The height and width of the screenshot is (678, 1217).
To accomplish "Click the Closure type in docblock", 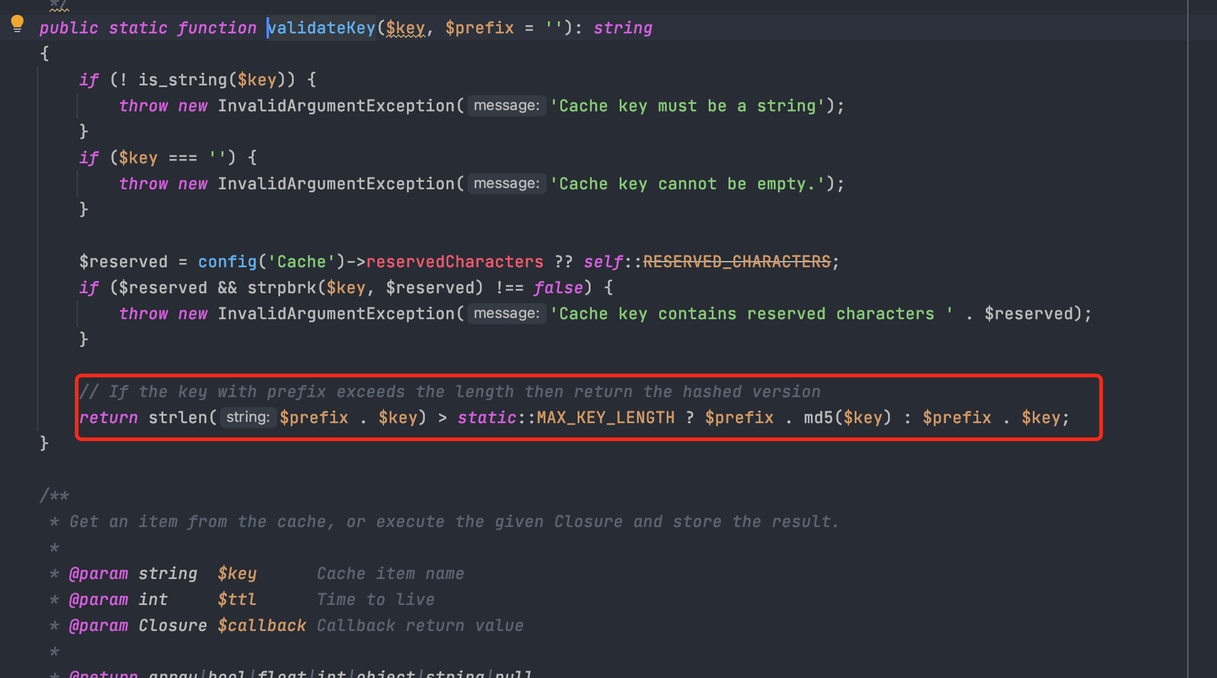I will coord(173,625).
